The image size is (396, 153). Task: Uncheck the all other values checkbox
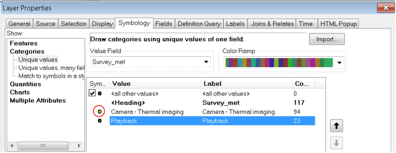92,93
